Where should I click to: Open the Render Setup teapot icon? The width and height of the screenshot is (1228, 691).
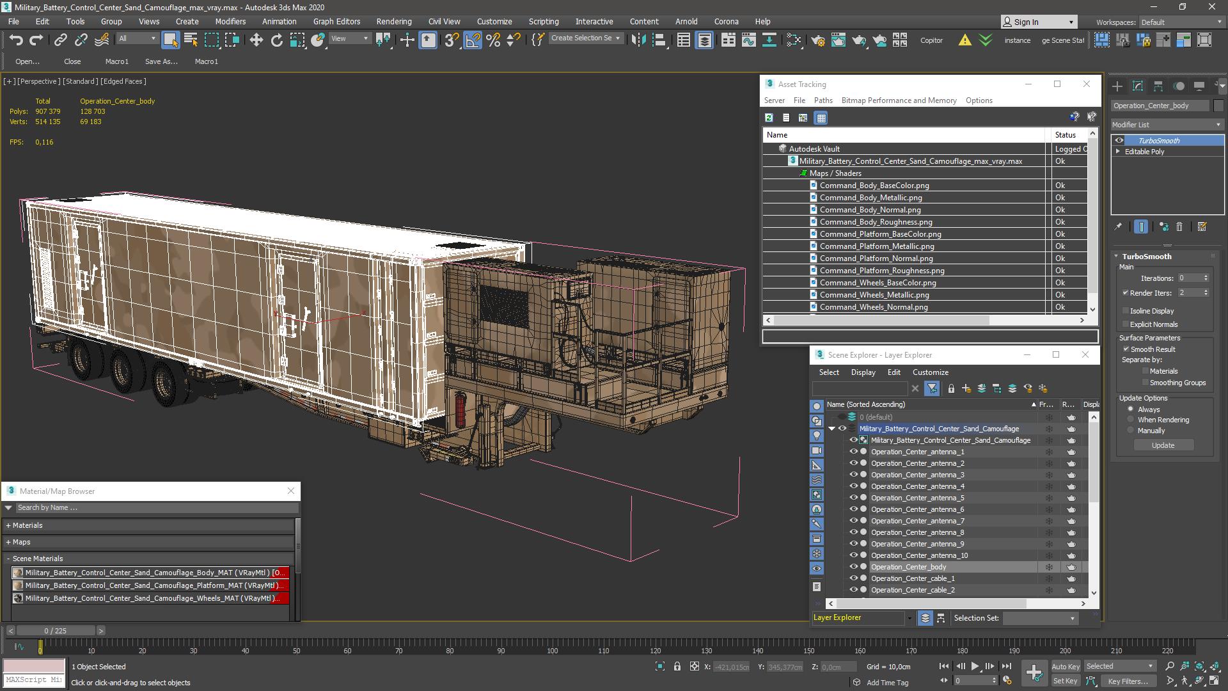817,40
